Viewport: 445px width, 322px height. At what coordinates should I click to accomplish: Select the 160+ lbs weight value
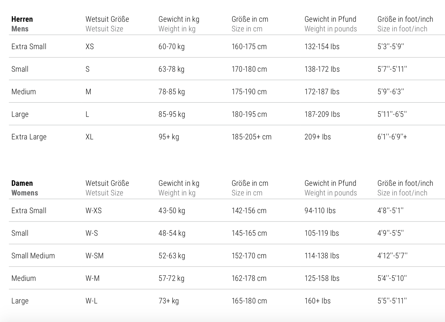(317, 301)
